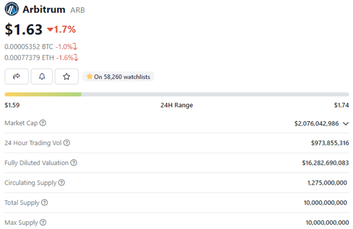Click the $1.63 current price
The width and height of the screenshot is (353, 229).
click(x=23, y=29)
